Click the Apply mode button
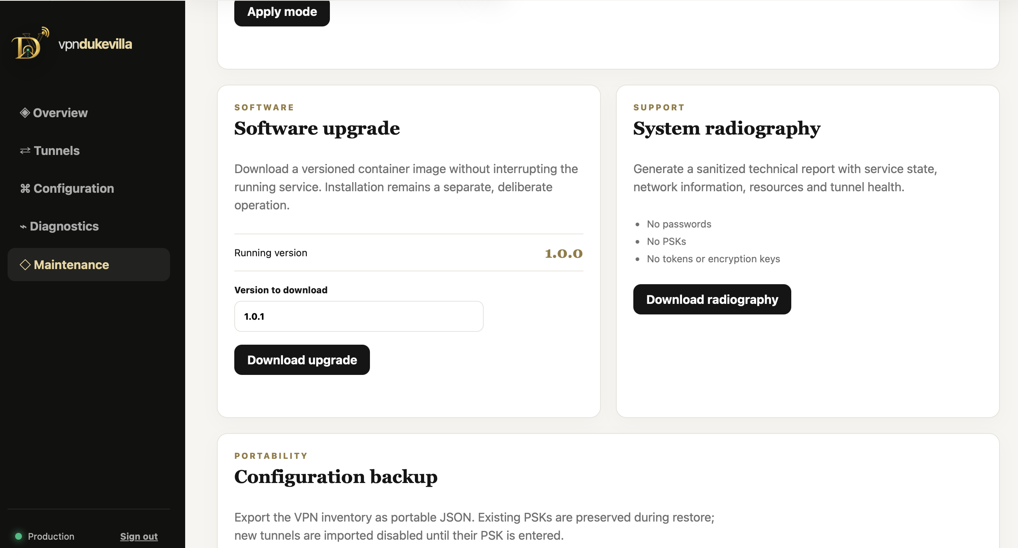 [282, 12]
